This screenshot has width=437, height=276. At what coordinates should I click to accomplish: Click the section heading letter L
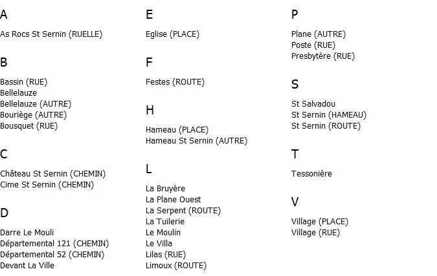(x=149, y=169)
